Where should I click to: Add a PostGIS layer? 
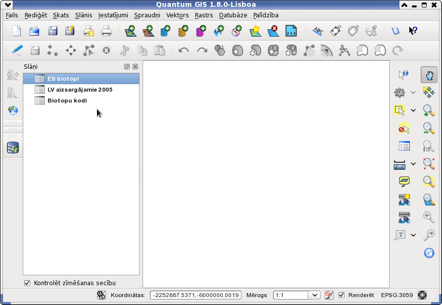pos(165,30)
